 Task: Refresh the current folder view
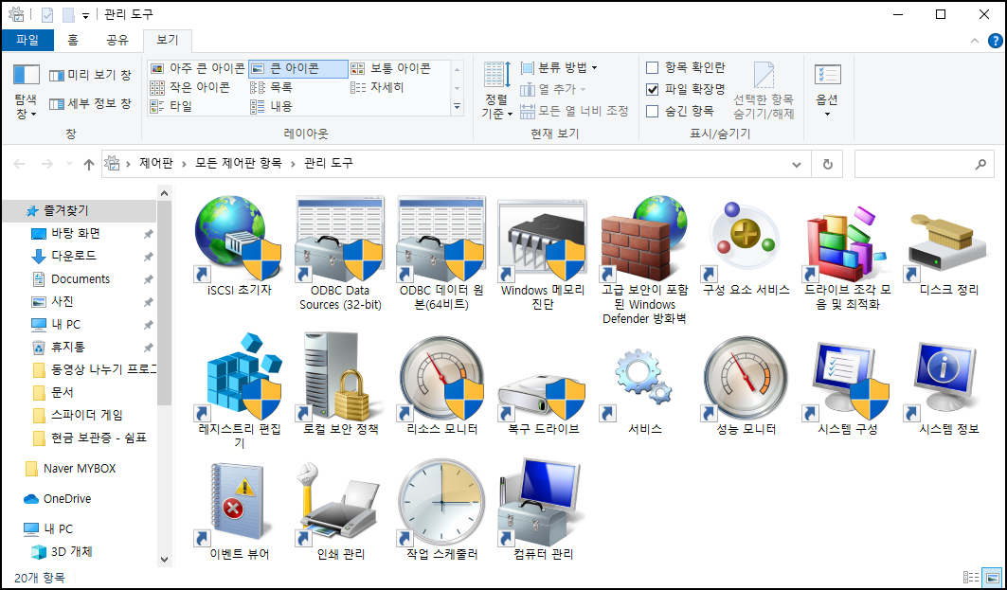[x=828, y=165]
